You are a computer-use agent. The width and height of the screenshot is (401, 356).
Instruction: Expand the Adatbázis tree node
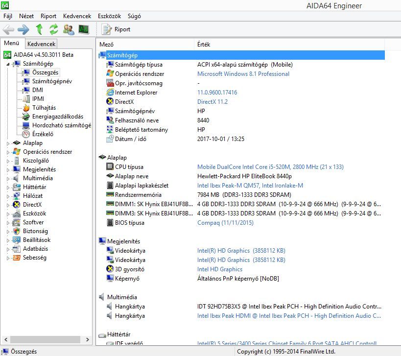[x=8, y=249]
